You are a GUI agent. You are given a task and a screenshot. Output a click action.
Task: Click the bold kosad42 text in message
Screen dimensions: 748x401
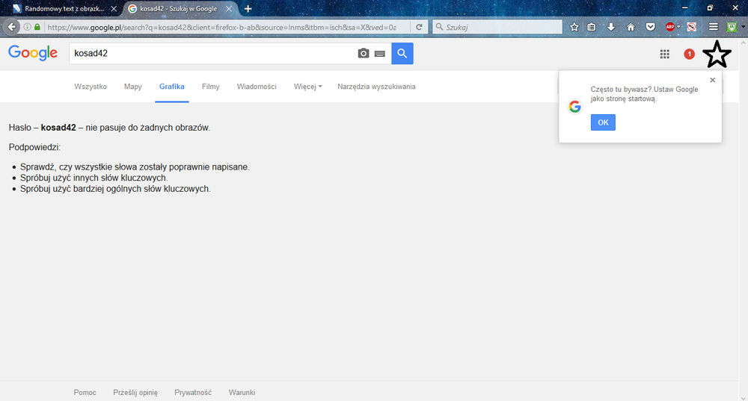tap(58, 128)
